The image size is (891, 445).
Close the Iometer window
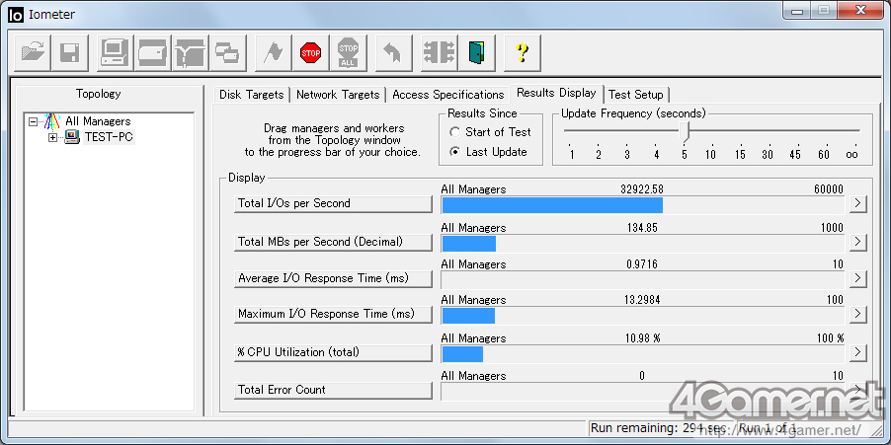pyautogui.click(x=859, y=10)
